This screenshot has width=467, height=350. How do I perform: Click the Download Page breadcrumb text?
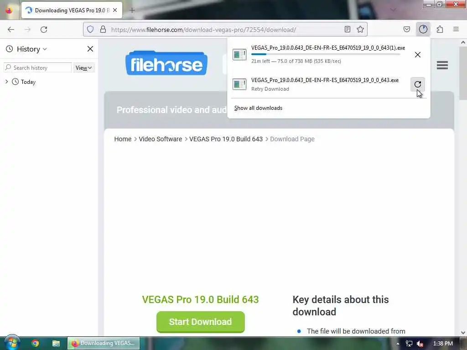[292, 139]
